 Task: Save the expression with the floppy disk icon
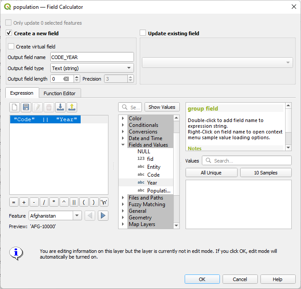pyautogui.click(x=26, y=107)
